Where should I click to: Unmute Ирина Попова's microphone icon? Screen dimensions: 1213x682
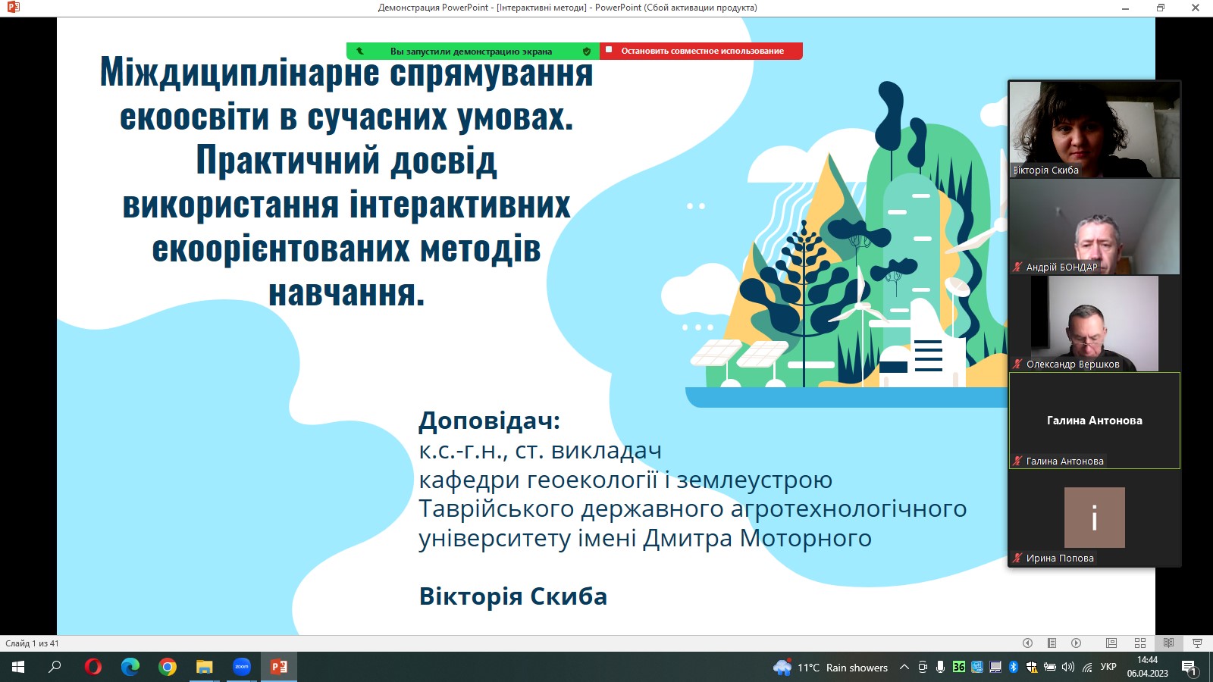1016,558
